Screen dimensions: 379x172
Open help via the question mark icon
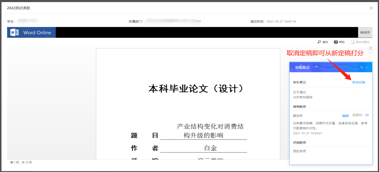[x=336, y=42]
